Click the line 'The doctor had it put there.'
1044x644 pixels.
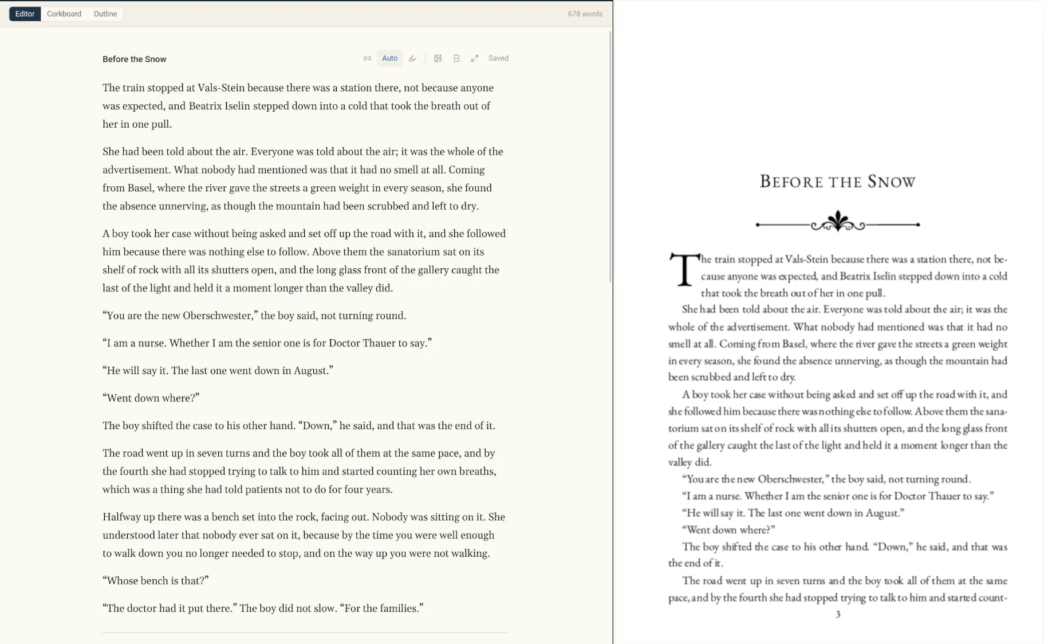pos(263,608)
